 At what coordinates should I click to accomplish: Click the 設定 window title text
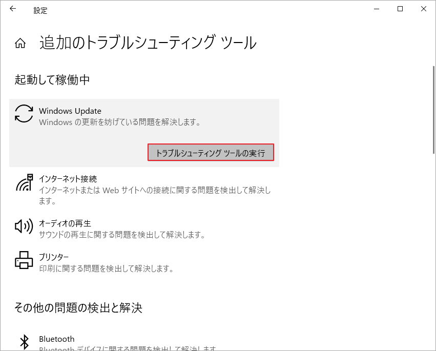(40, 11)
